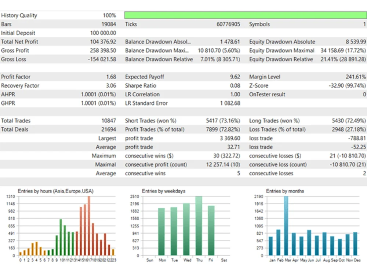This screenshot has width=367, height=275.
Task: Click the Total Deals value 21694
Action: [109, 129]
